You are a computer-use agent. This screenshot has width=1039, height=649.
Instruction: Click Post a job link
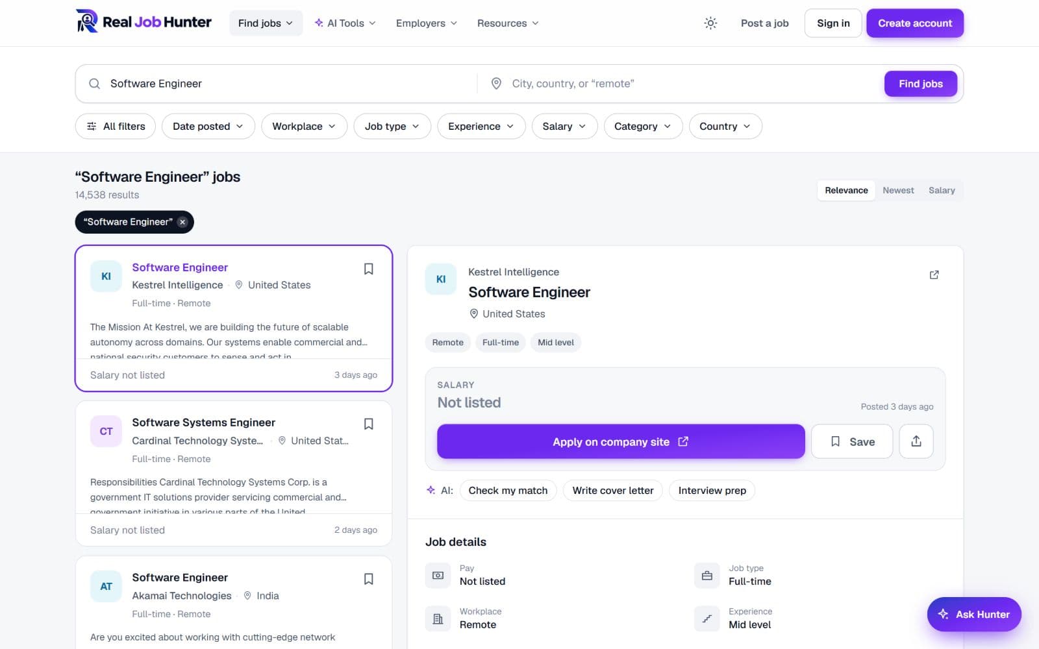coord(764,23)
